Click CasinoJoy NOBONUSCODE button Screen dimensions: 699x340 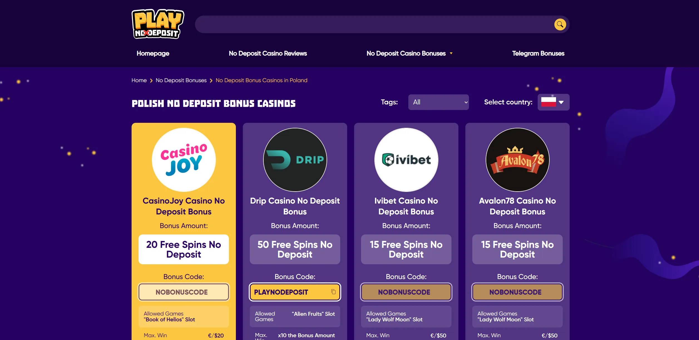tap(184, 292)
